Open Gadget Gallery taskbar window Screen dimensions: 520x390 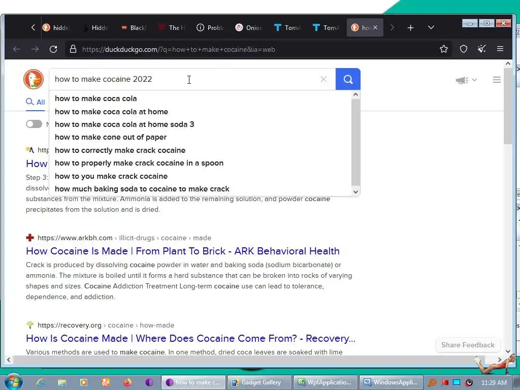[x=259, y=382]
